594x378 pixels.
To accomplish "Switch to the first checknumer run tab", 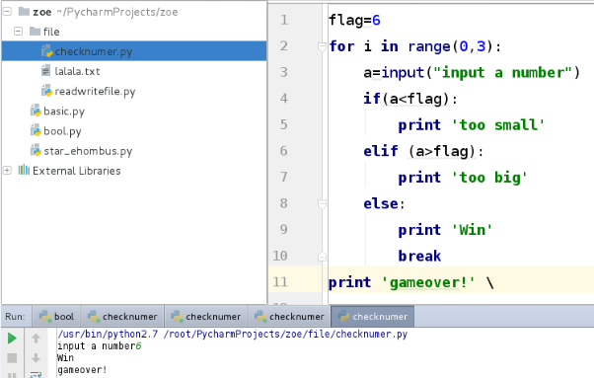I will click(122, 316).
